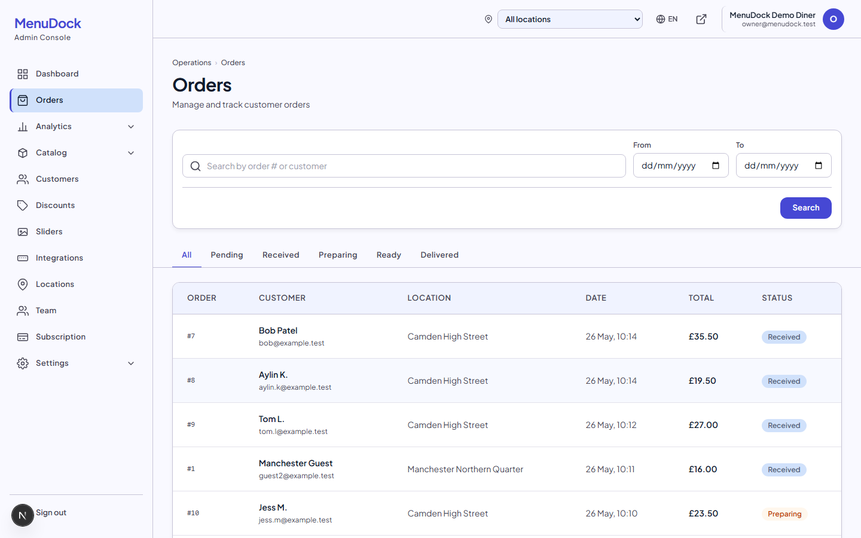Viewport: 861px width, 538px height.
Task: Switch to the Delivered tab
Action: point(439,255)
